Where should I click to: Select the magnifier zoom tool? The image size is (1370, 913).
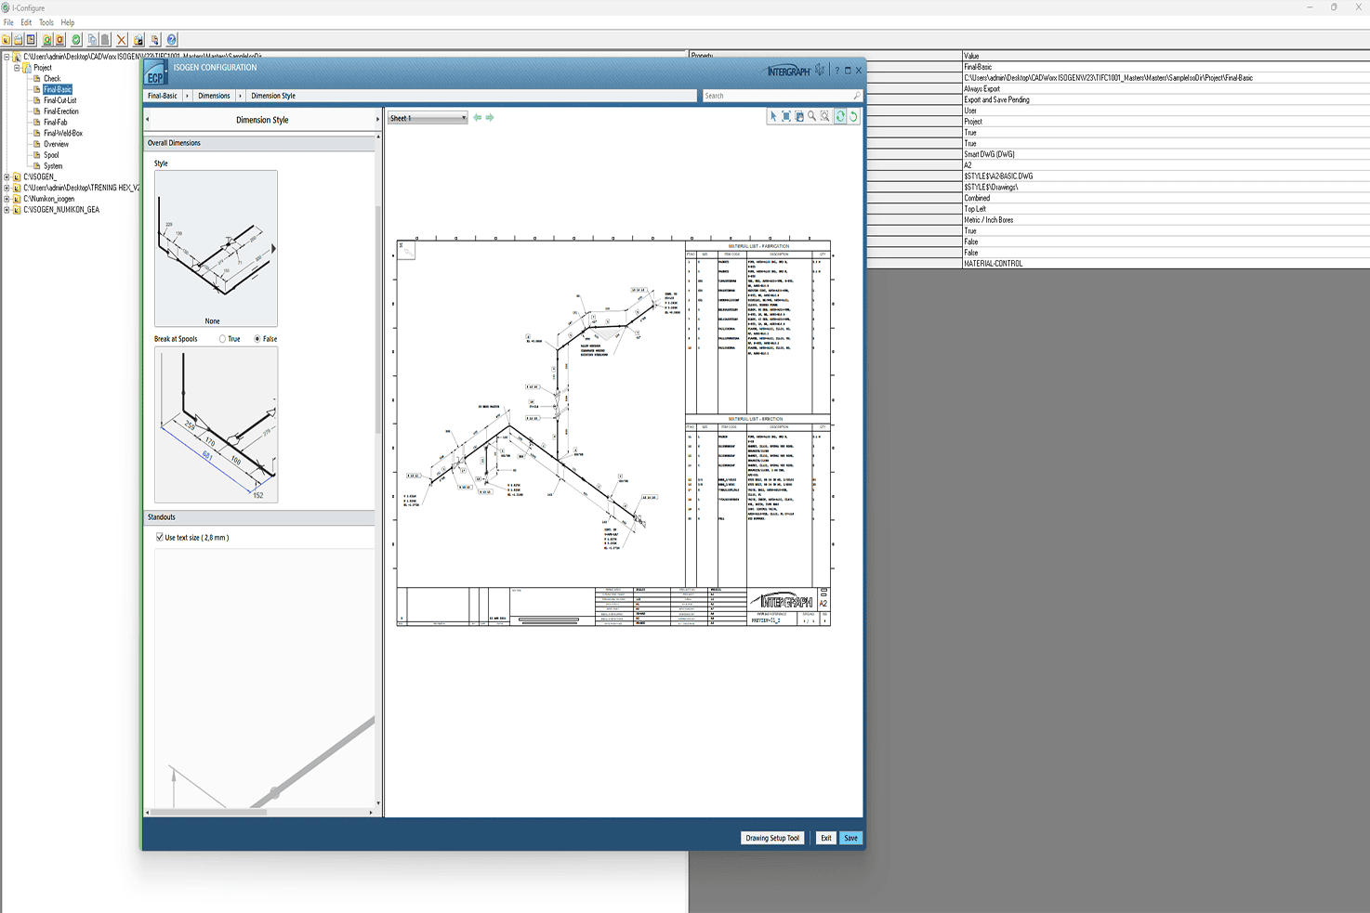812,117
